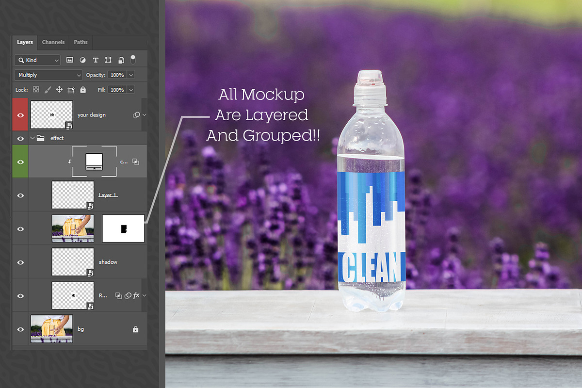Filter layers by adjustment layer icon
This screenshot has width=582, height=388.
pyautogui.click(x=82, y=60)
